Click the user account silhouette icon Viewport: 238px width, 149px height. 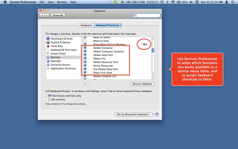point(226,2)
